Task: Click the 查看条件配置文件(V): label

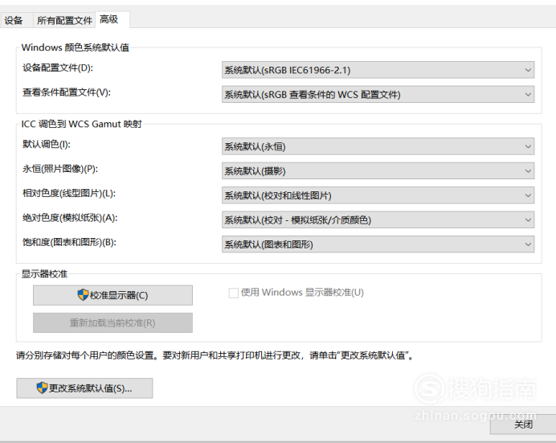Action: click(67, 92)
